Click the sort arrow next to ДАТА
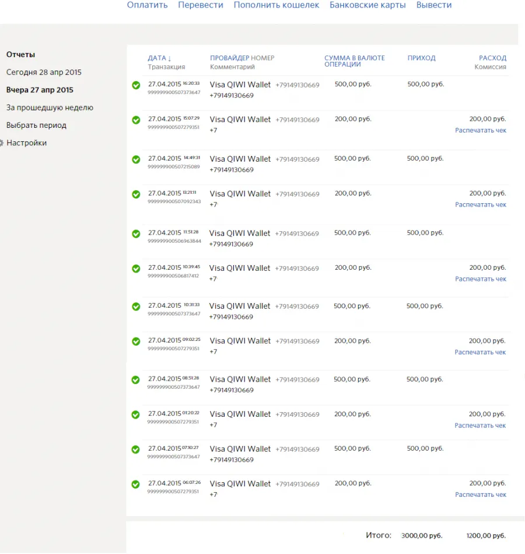 point(170,58)
